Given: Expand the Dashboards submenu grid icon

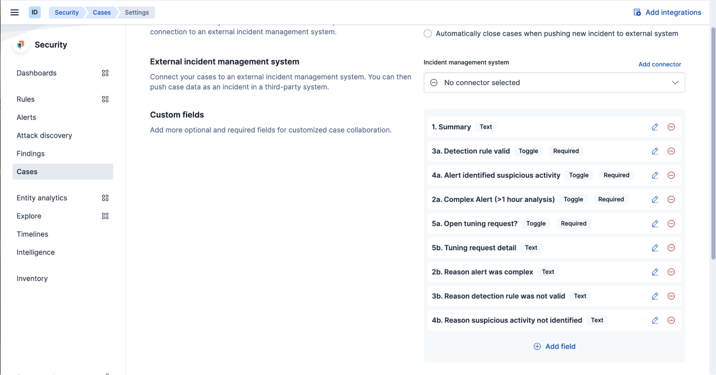Looking at the screenshot, I should pyautogui.click(x=105, y=73).
